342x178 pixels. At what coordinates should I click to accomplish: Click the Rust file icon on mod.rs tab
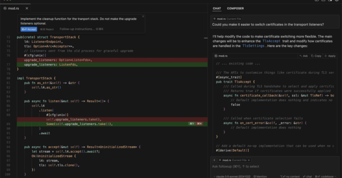click(x=5, y=8)
